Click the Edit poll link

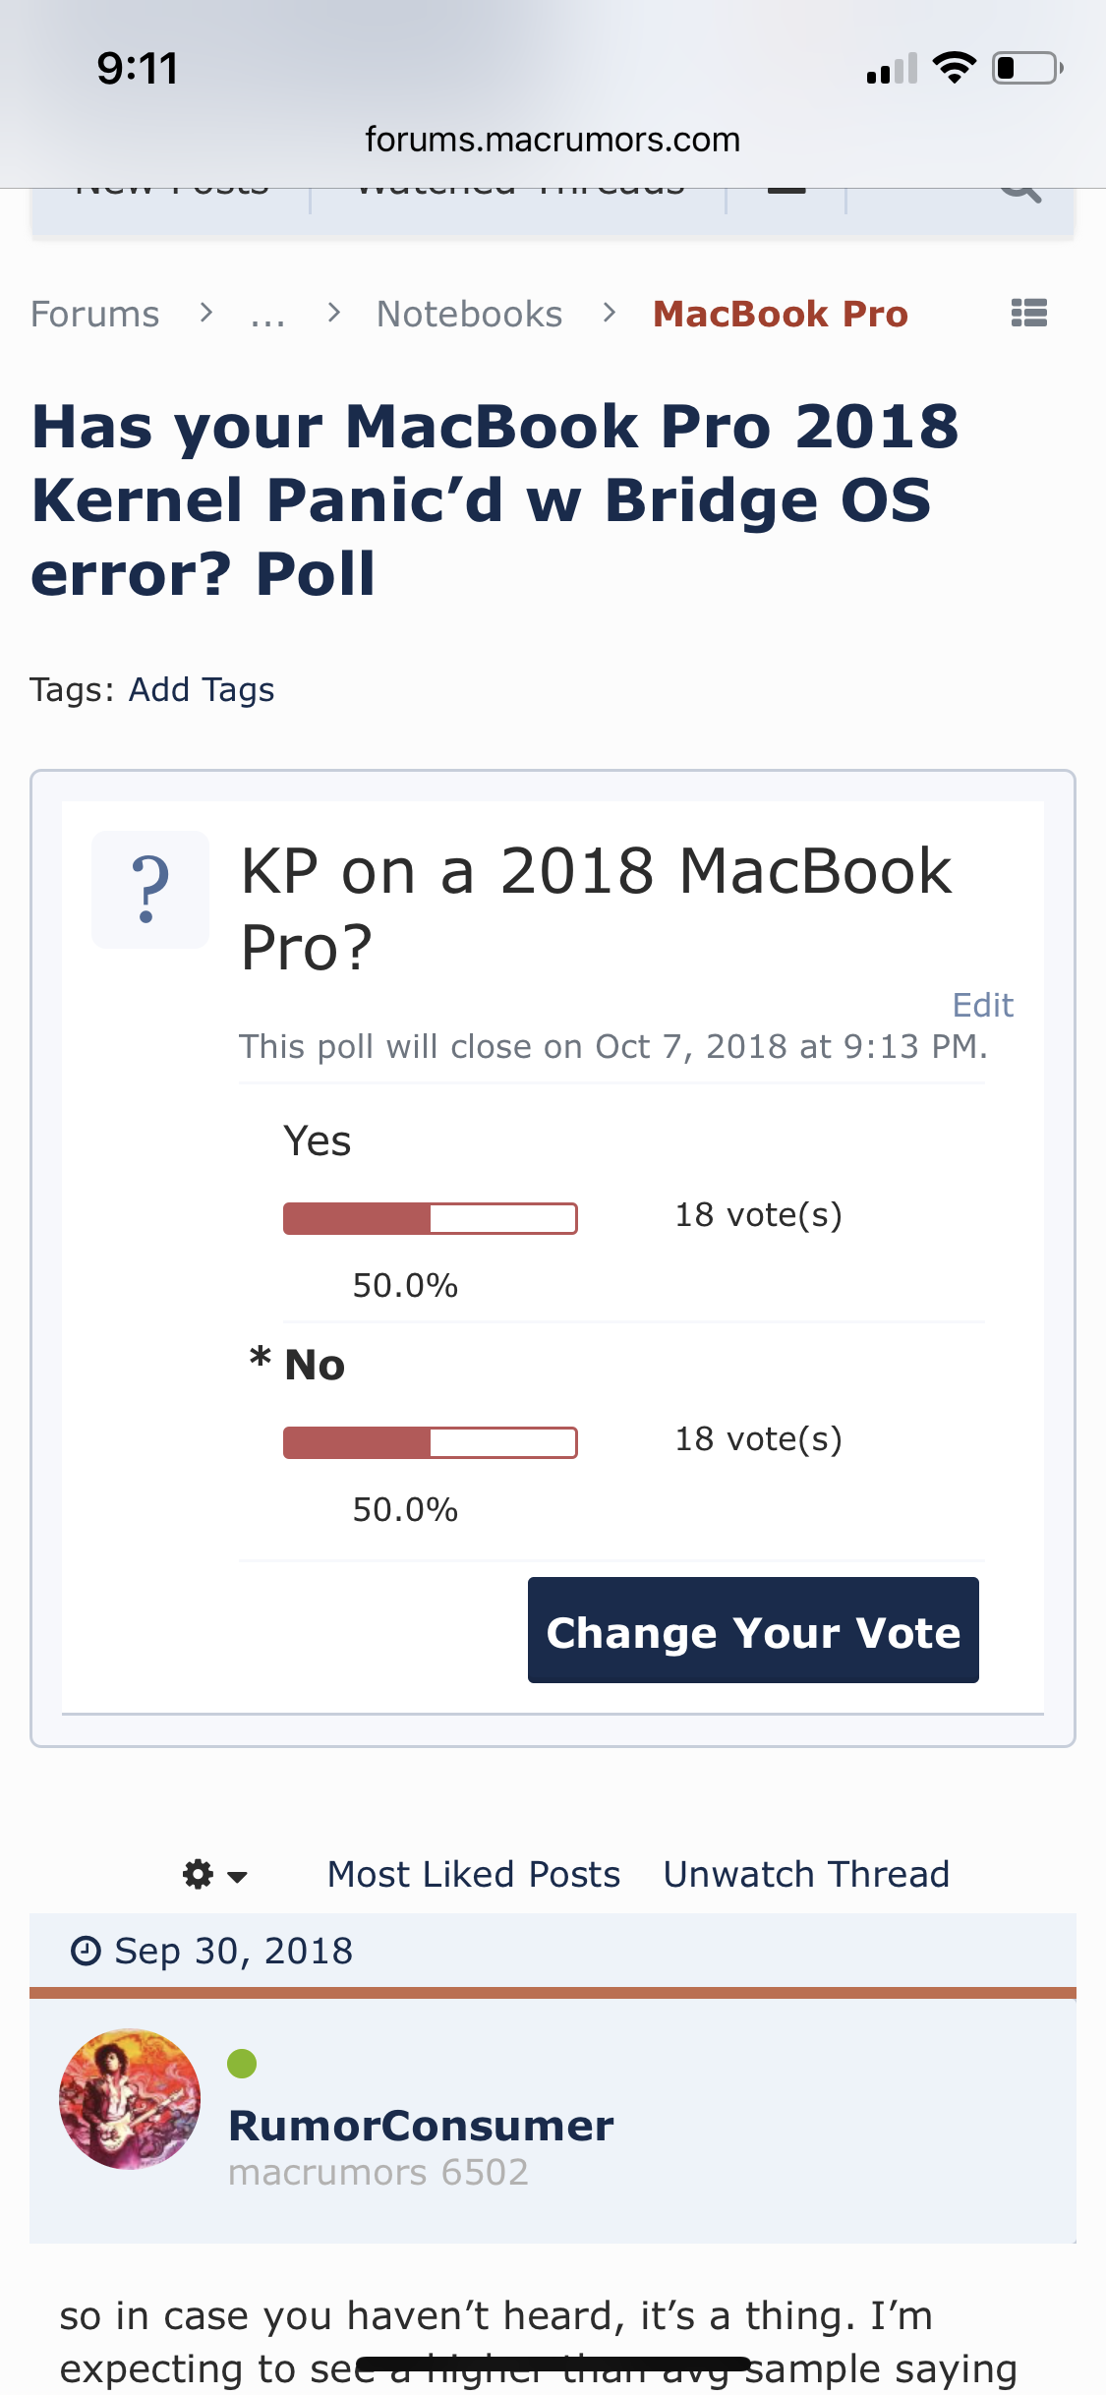[x=982, y=1005]
